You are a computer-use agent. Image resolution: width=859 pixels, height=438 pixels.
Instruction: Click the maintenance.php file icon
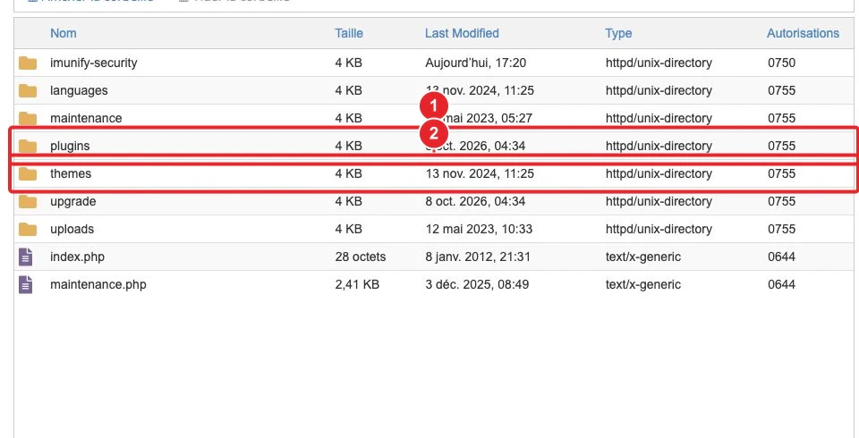[x=26, y=284]
